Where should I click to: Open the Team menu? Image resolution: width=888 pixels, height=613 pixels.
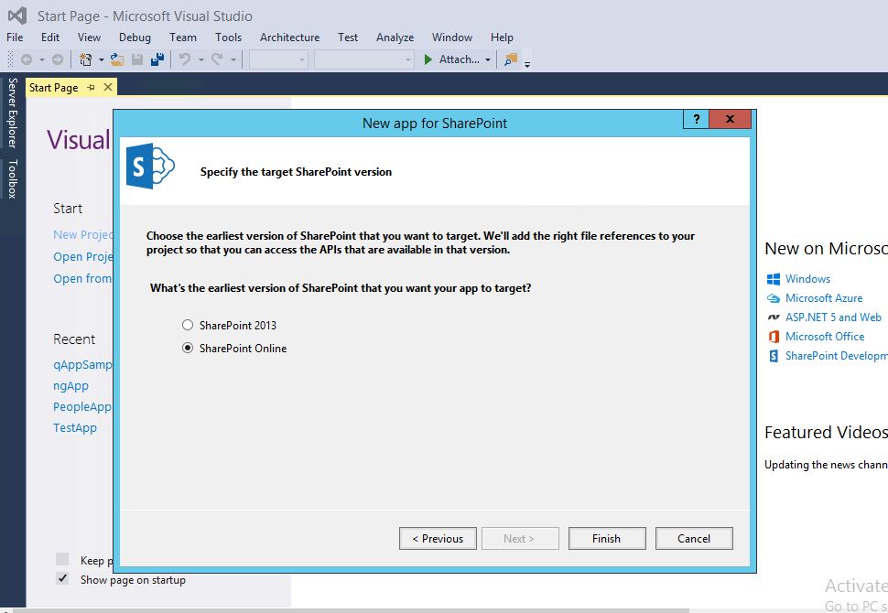point(183,38)
